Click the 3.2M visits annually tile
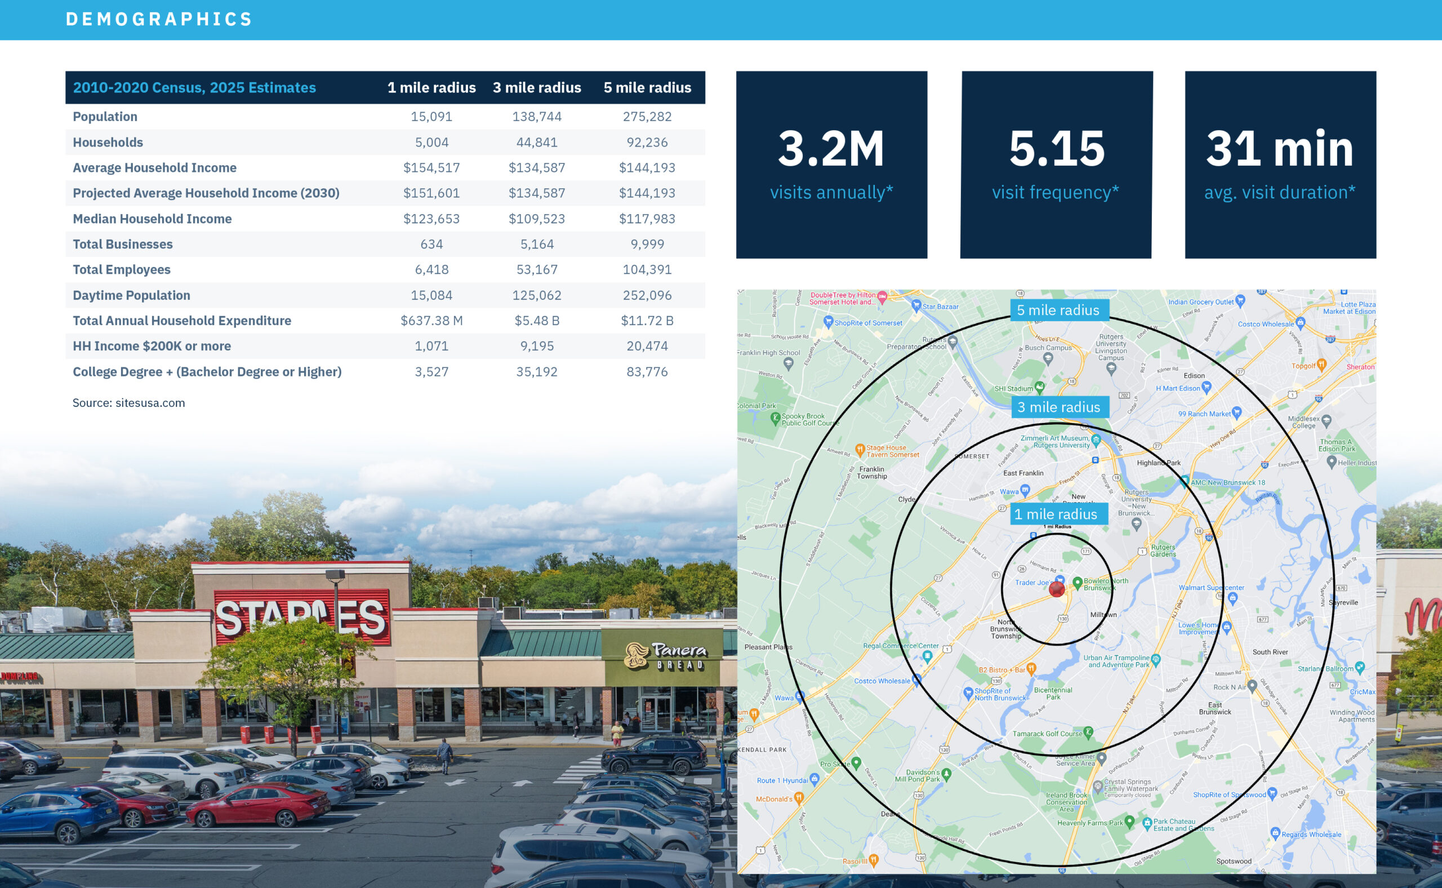This screenshot has height=888, width=1442. coord(831,165)
